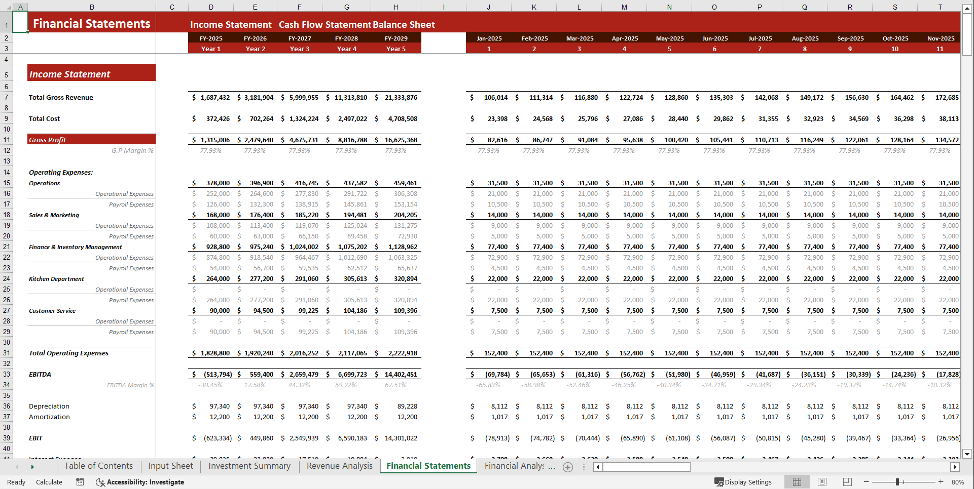Open Page Break Preview from status bar
Image resolution: width=974 pixels, height=489 pixels.
(x=847, y=481)
